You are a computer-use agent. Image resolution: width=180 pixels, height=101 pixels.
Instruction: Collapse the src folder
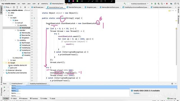pyautogui.click(x=6, y=15)
